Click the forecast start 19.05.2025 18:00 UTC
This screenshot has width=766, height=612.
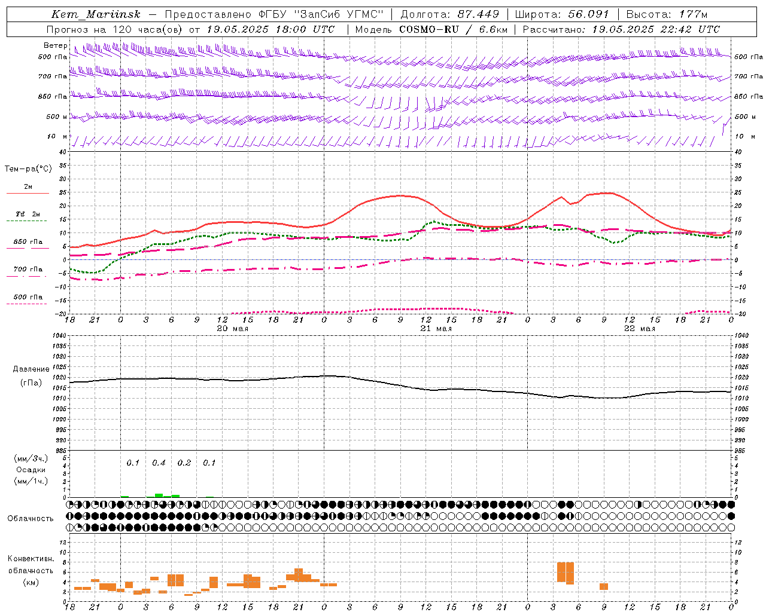pyautogui.click(x=270, y=29)
